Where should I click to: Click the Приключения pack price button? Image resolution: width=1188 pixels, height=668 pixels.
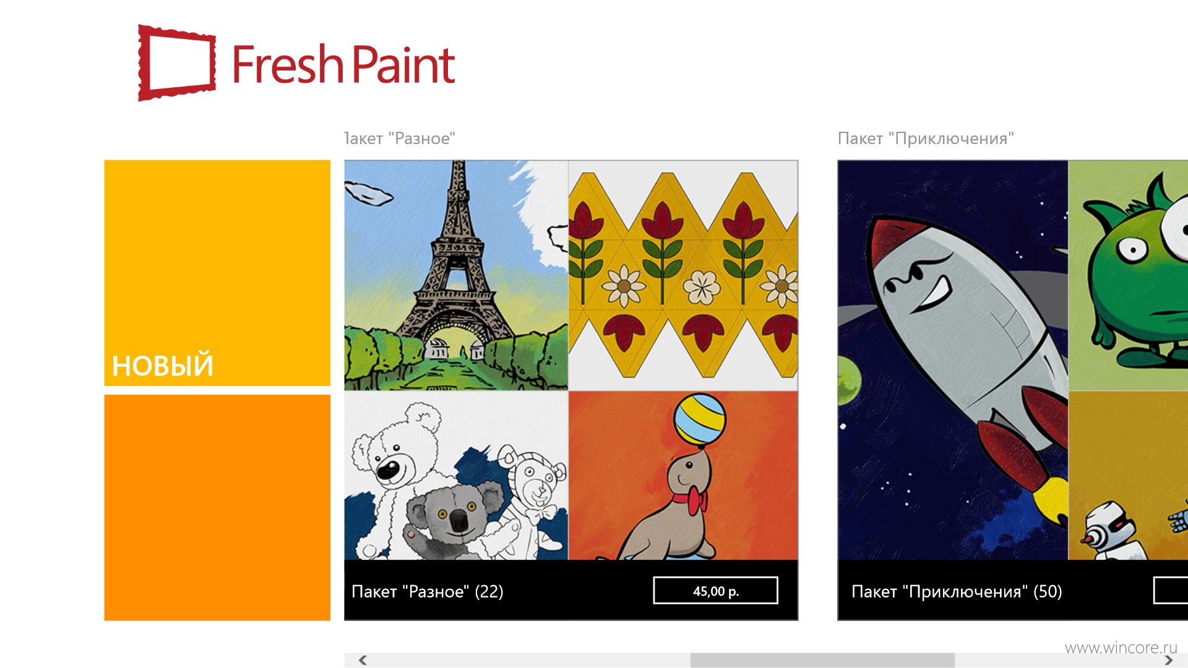(1171, 591)
